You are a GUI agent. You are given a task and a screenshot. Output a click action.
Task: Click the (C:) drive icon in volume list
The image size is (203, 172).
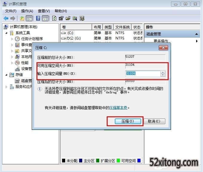click(x=63, y=33)
